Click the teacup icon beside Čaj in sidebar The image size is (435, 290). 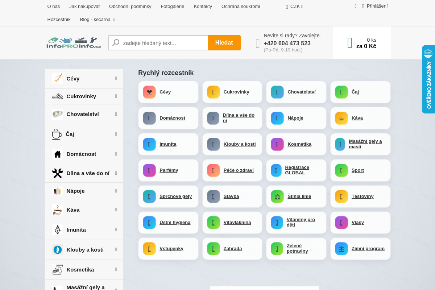click(x=57, y=134)
